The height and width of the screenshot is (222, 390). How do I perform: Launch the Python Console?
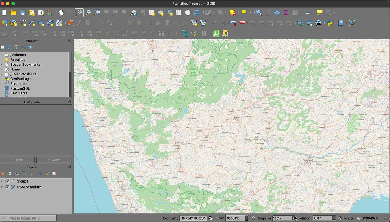coord(330,23)
